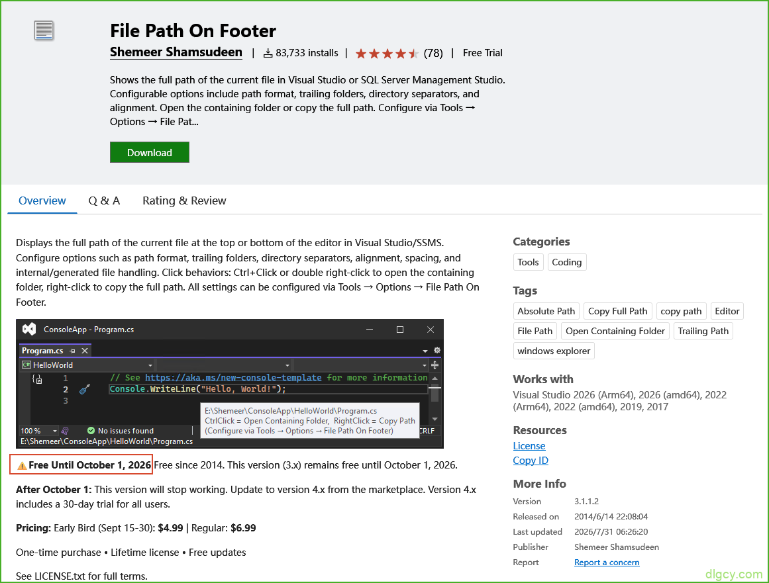Click the version number 3.1.1.2

tap(587, 501)
